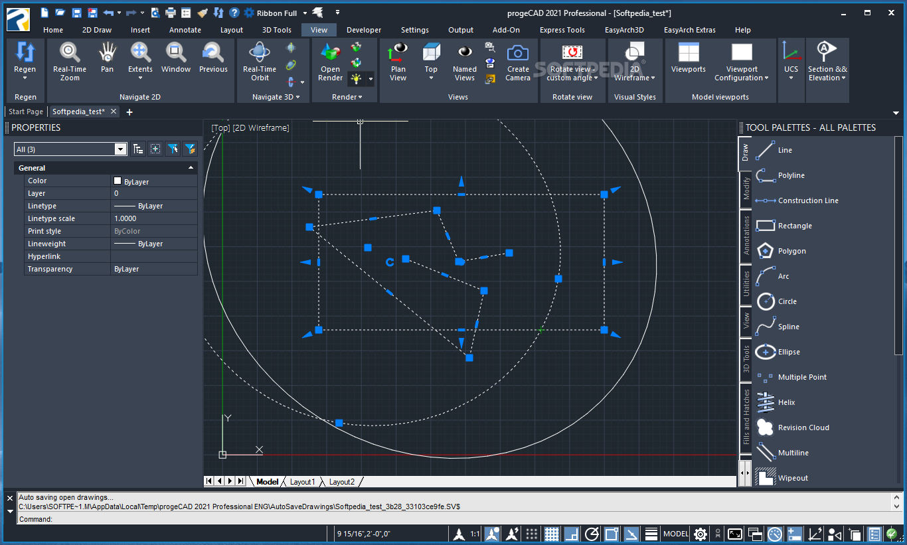Toggle entity snap tracking in status bar
This screenshot has height=545, width=907.
coord(631,534)
